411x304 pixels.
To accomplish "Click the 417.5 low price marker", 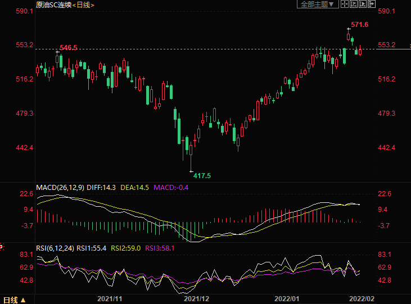I will 201,176.
